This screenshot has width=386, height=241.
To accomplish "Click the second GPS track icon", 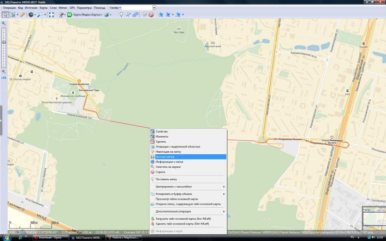I will click(x=168, y=15).
